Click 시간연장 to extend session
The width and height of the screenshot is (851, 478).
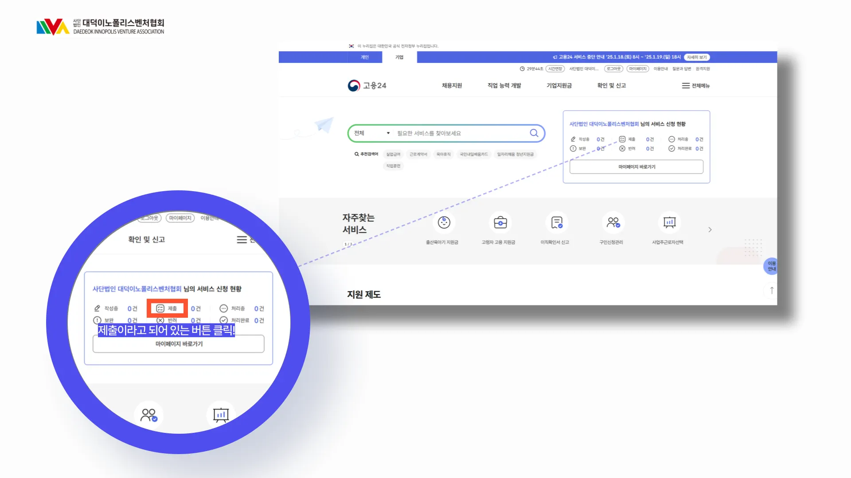(x=555, y=69)
